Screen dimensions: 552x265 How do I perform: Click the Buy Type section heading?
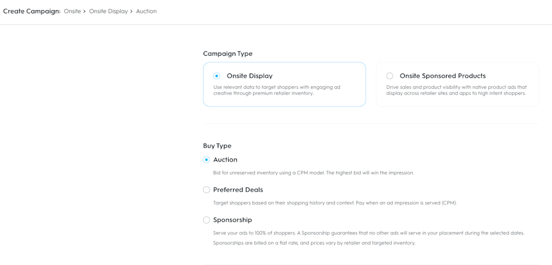pyautogui.click(x=217, y=146)
